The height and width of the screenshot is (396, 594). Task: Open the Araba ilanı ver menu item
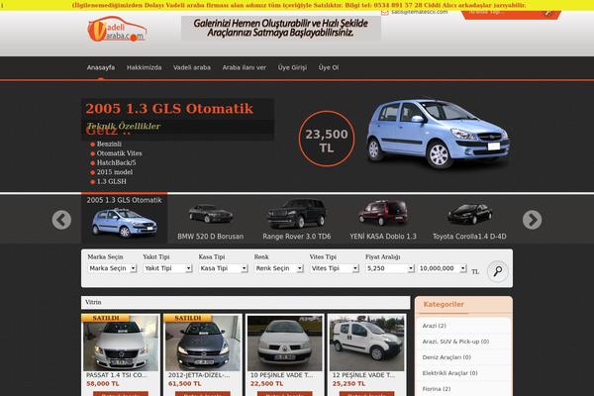[245, 67]
